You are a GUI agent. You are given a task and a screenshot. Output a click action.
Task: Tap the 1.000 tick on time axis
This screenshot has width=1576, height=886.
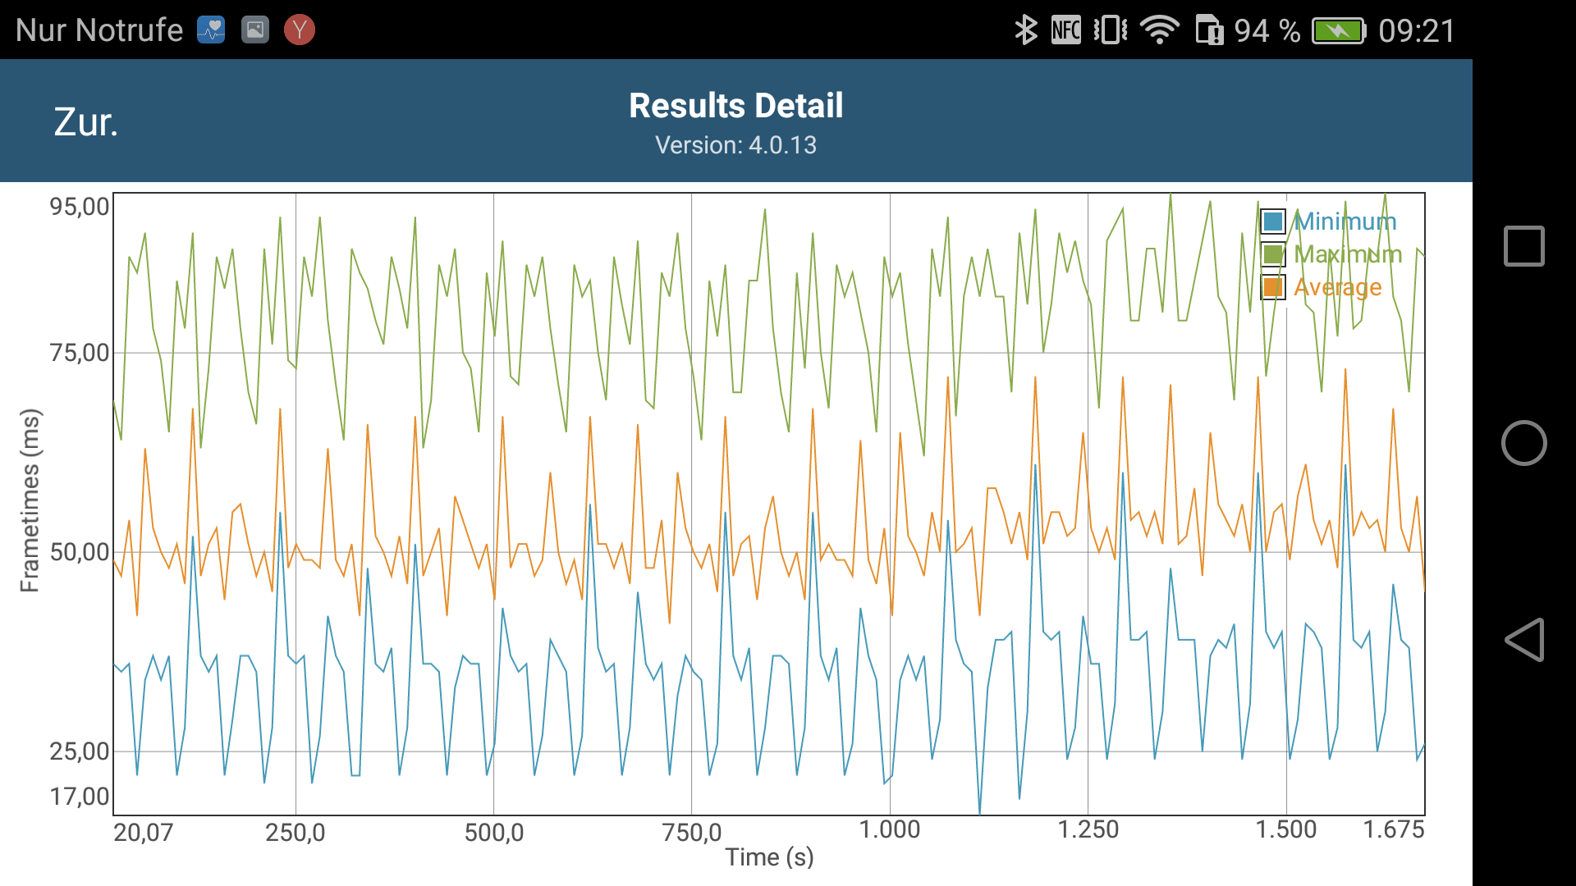pos(890,829)
